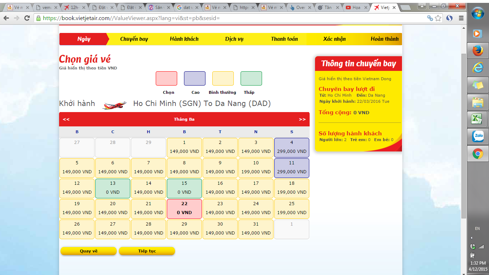The width and height of the screenshot is (489, 275).
Task: Go to next month with >> arrow
Action: pos(302,119)
